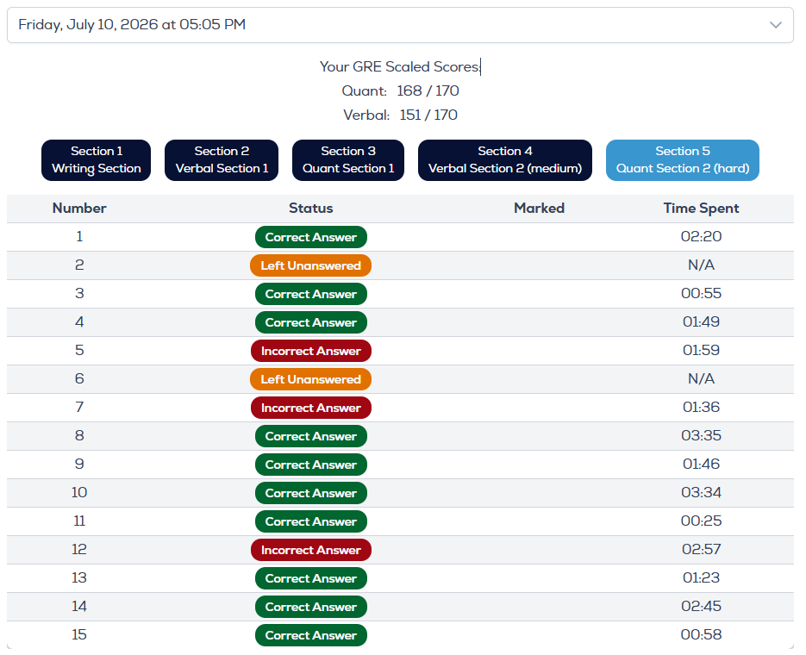Select Section 3 Quant Section 1 tab

[348, 159]
